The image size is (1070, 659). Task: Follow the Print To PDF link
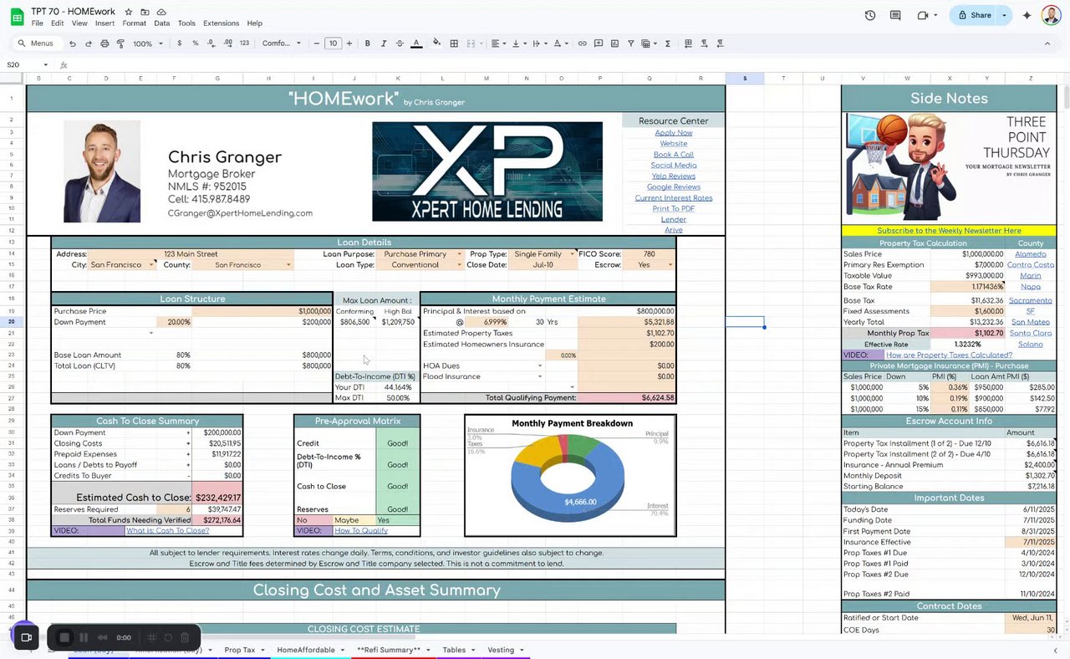click(x=673, y=209)
